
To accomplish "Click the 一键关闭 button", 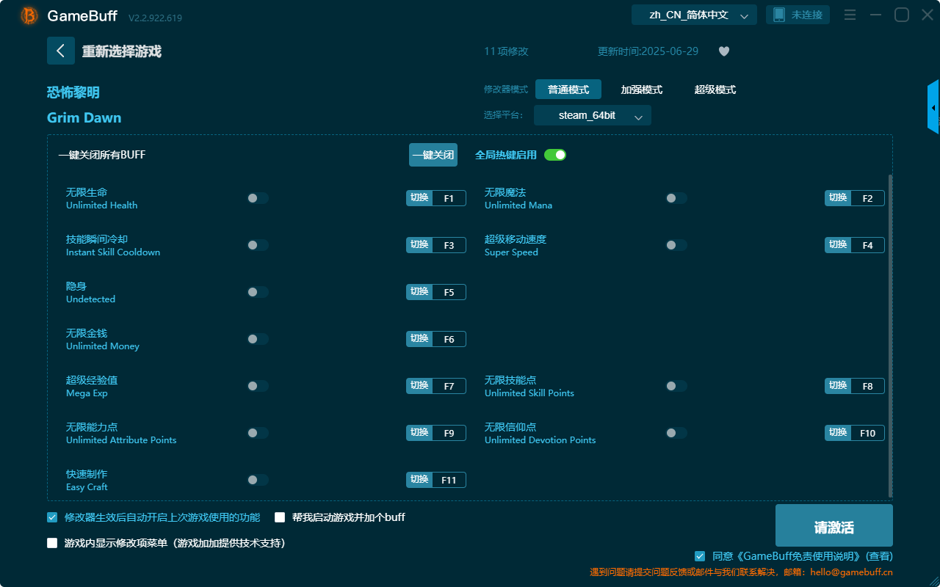I will pyautogui.click(x=433, y=155).
